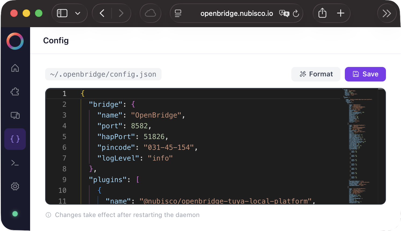Open the sidebar tab group dropdown
The width and height of the screenshot is (401, 231).
click(78, 13)
